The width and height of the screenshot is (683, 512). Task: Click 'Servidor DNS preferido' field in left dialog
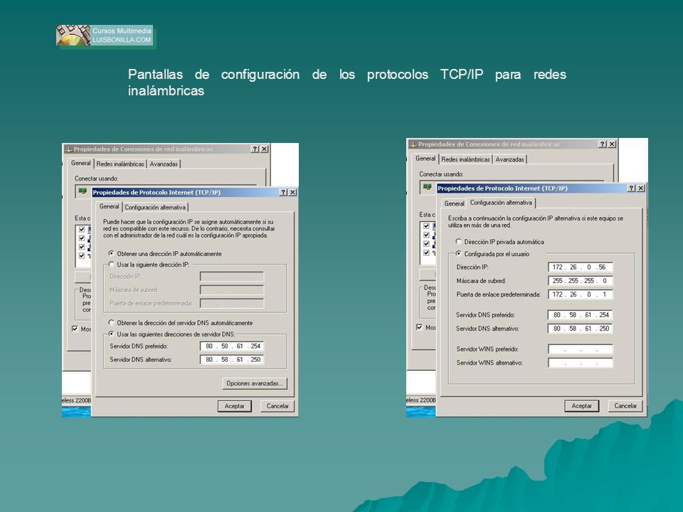point(232,346)
